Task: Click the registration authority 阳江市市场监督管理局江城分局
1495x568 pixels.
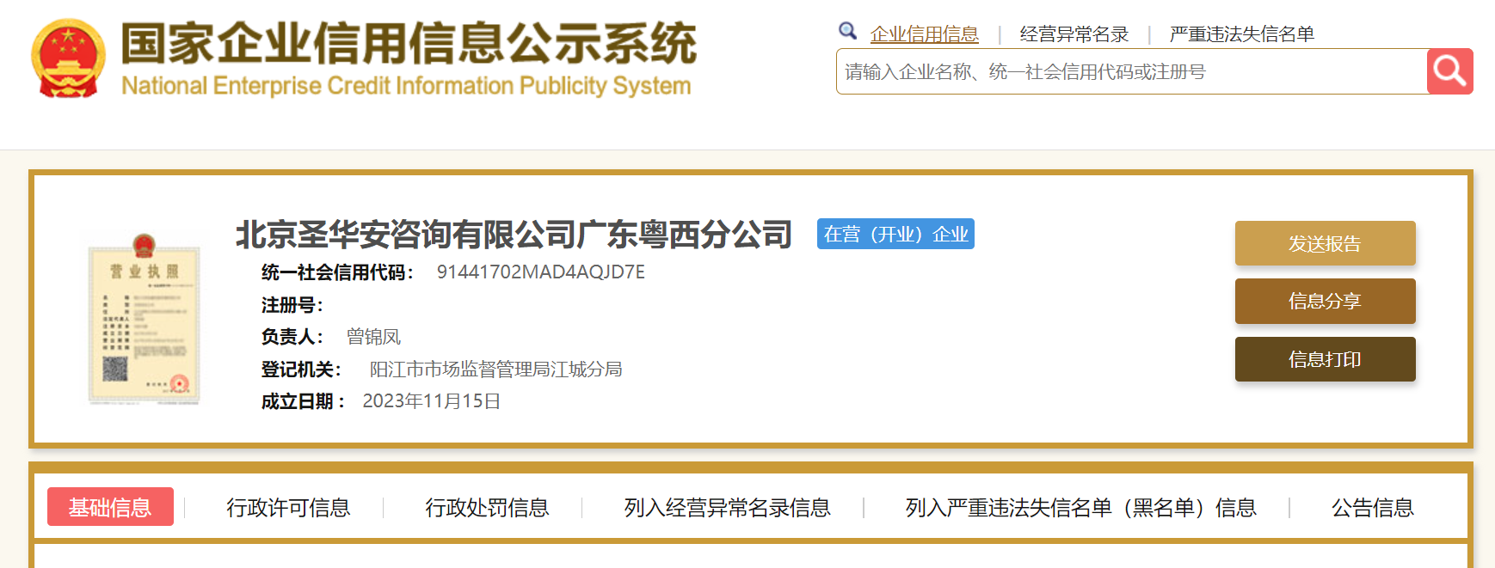Action: [x=495, y=370]
